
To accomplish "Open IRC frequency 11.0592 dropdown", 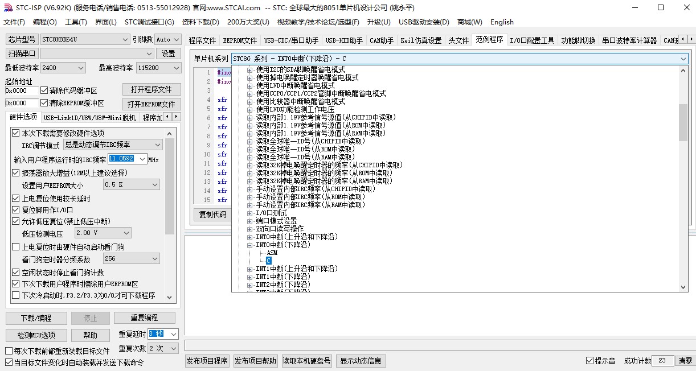I will [142, 159].
